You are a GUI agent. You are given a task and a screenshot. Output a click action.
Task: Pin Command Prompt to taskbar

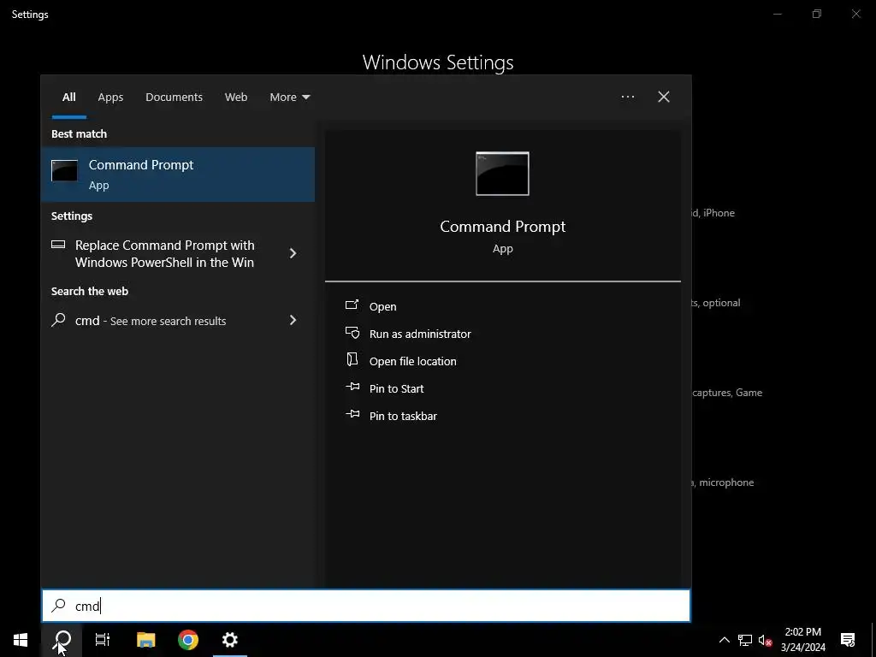click(403, 417)
